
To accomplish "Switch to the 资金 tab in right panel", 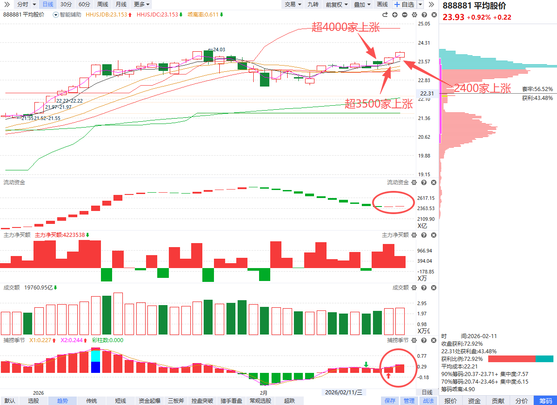I will coord(474,401).
